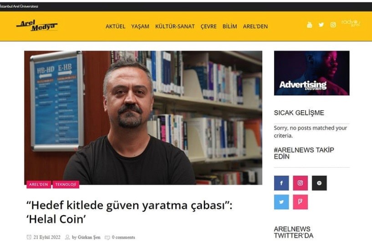372x248 pixels.
Task: Open the ÇEVRE menu item
Action: (x=209, y=26)
